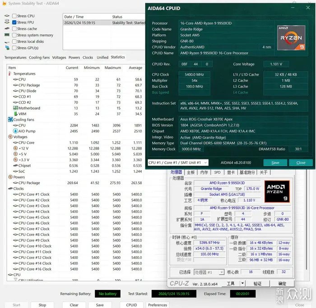
Task: Click the Temperatures group thermometer icon
Action: pos(9,73)
